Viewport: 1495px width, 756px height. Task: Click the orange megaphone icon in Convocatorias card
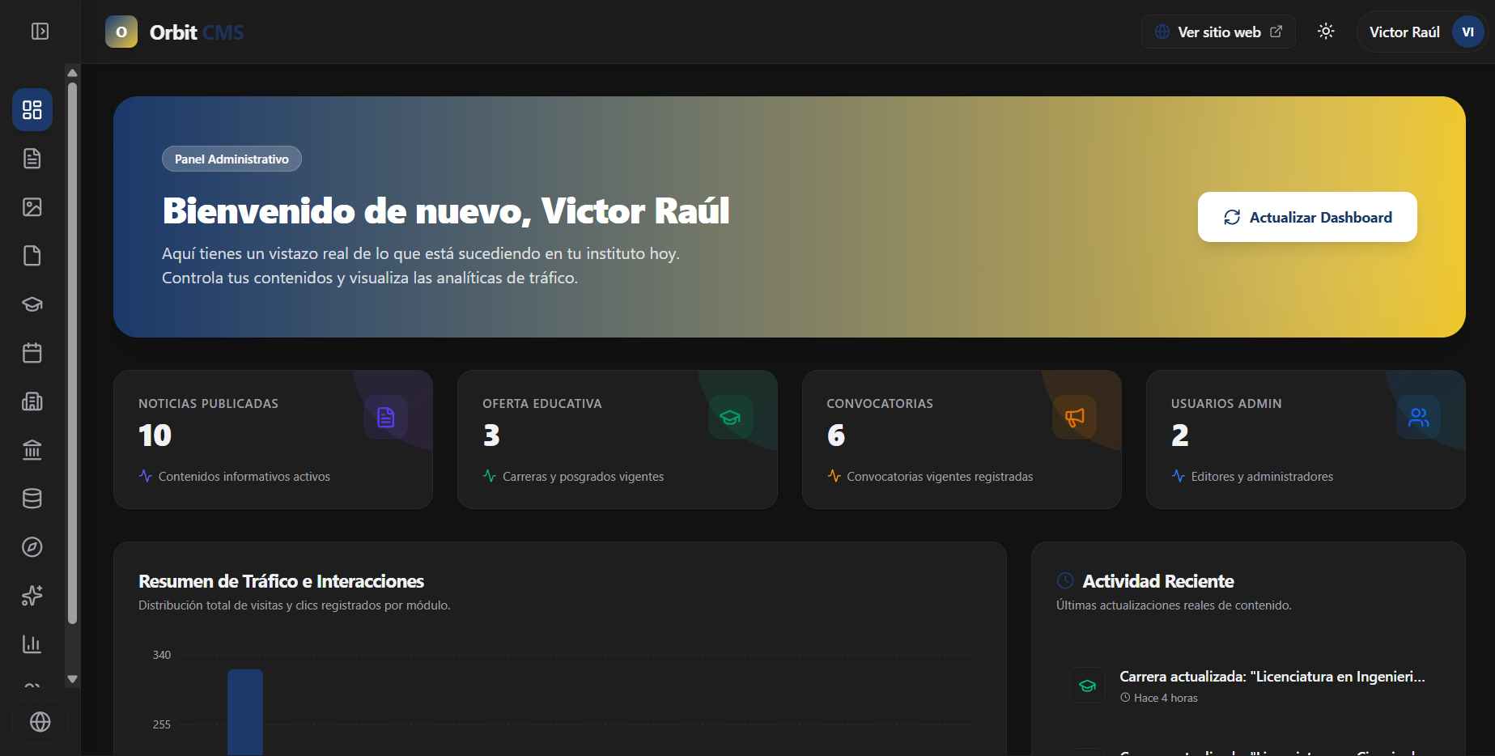[x=1074, y=417]
